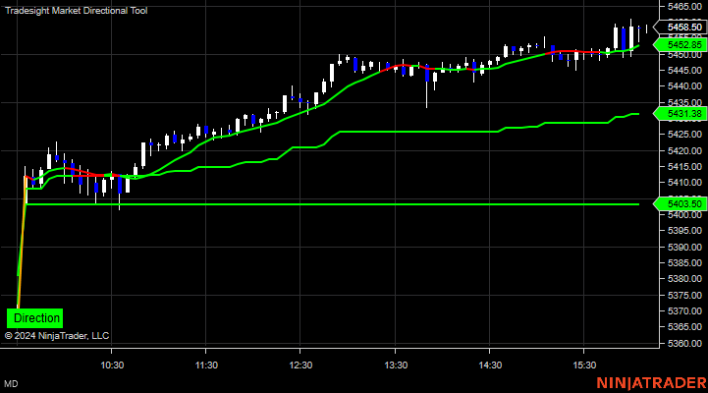
Task: Click the 5365.00 price axis label
Action: pyautogui.click(x=684, y=326)
